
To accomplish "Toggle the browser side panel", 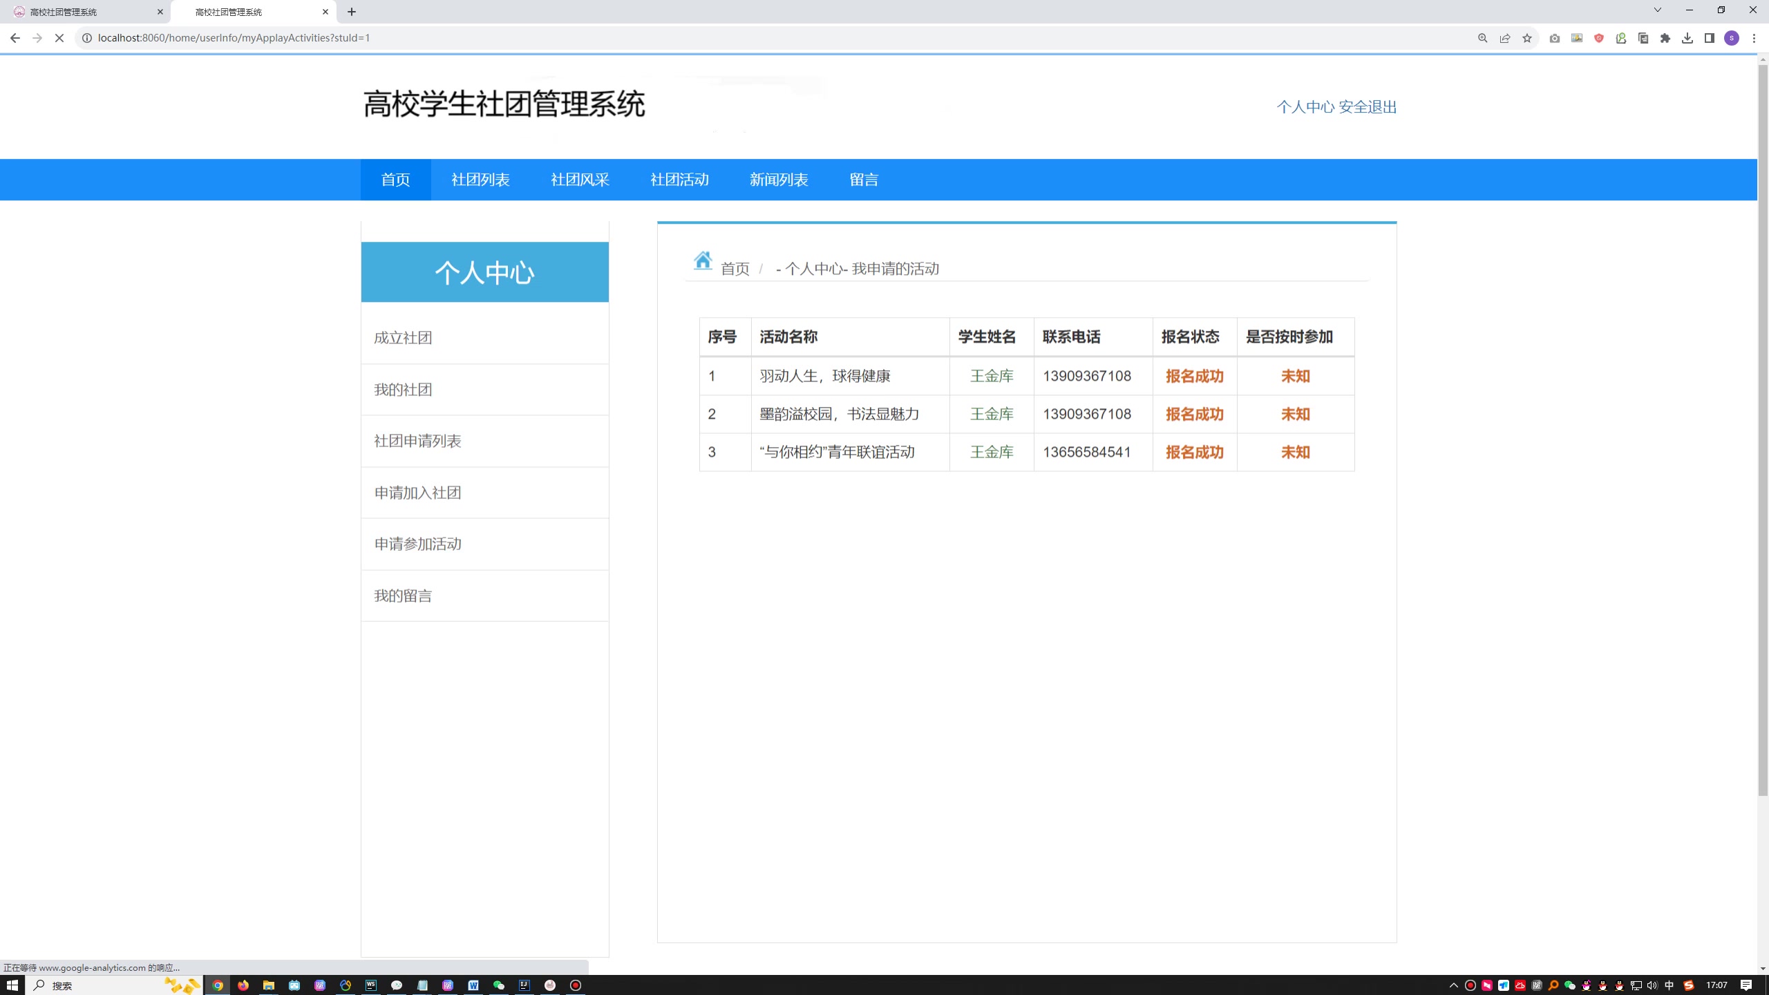I will click(1710, 38).
